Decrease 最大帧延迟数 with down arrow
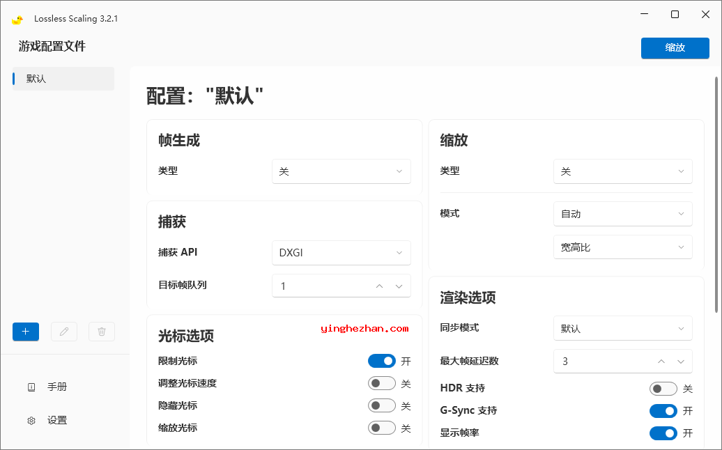Image resolution: width=722 pixels, height=450 pixels. pyautogui.click(x=681, y=362)
